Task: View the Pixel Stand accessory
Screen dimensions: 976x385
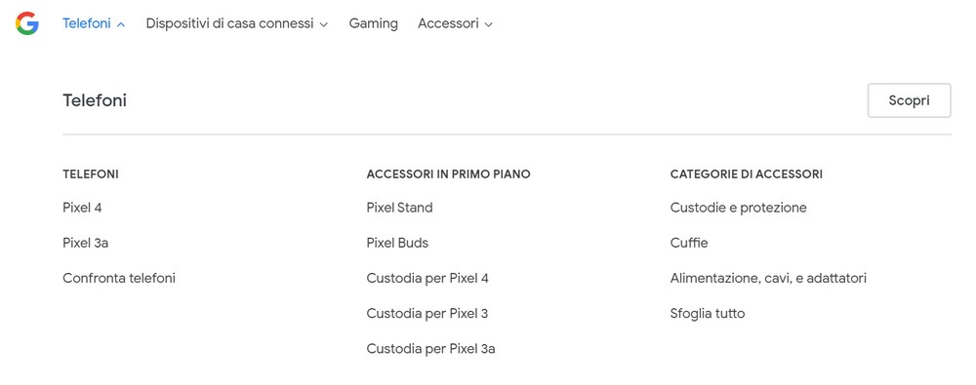Action: 399,208
